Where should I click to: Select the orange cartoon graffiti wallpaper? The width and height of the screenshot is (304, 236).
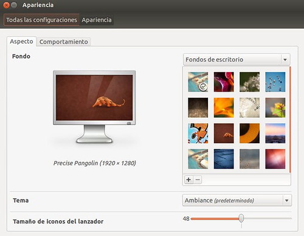tap(198, 133)
